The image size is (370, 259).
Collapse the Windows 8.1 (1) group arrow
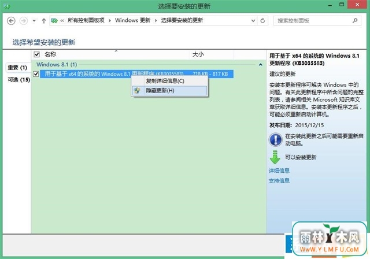[x=261, y=65]
